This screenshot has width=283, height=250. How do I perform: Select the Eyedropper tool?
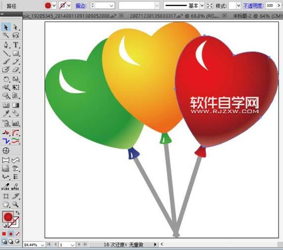(6, 113)
